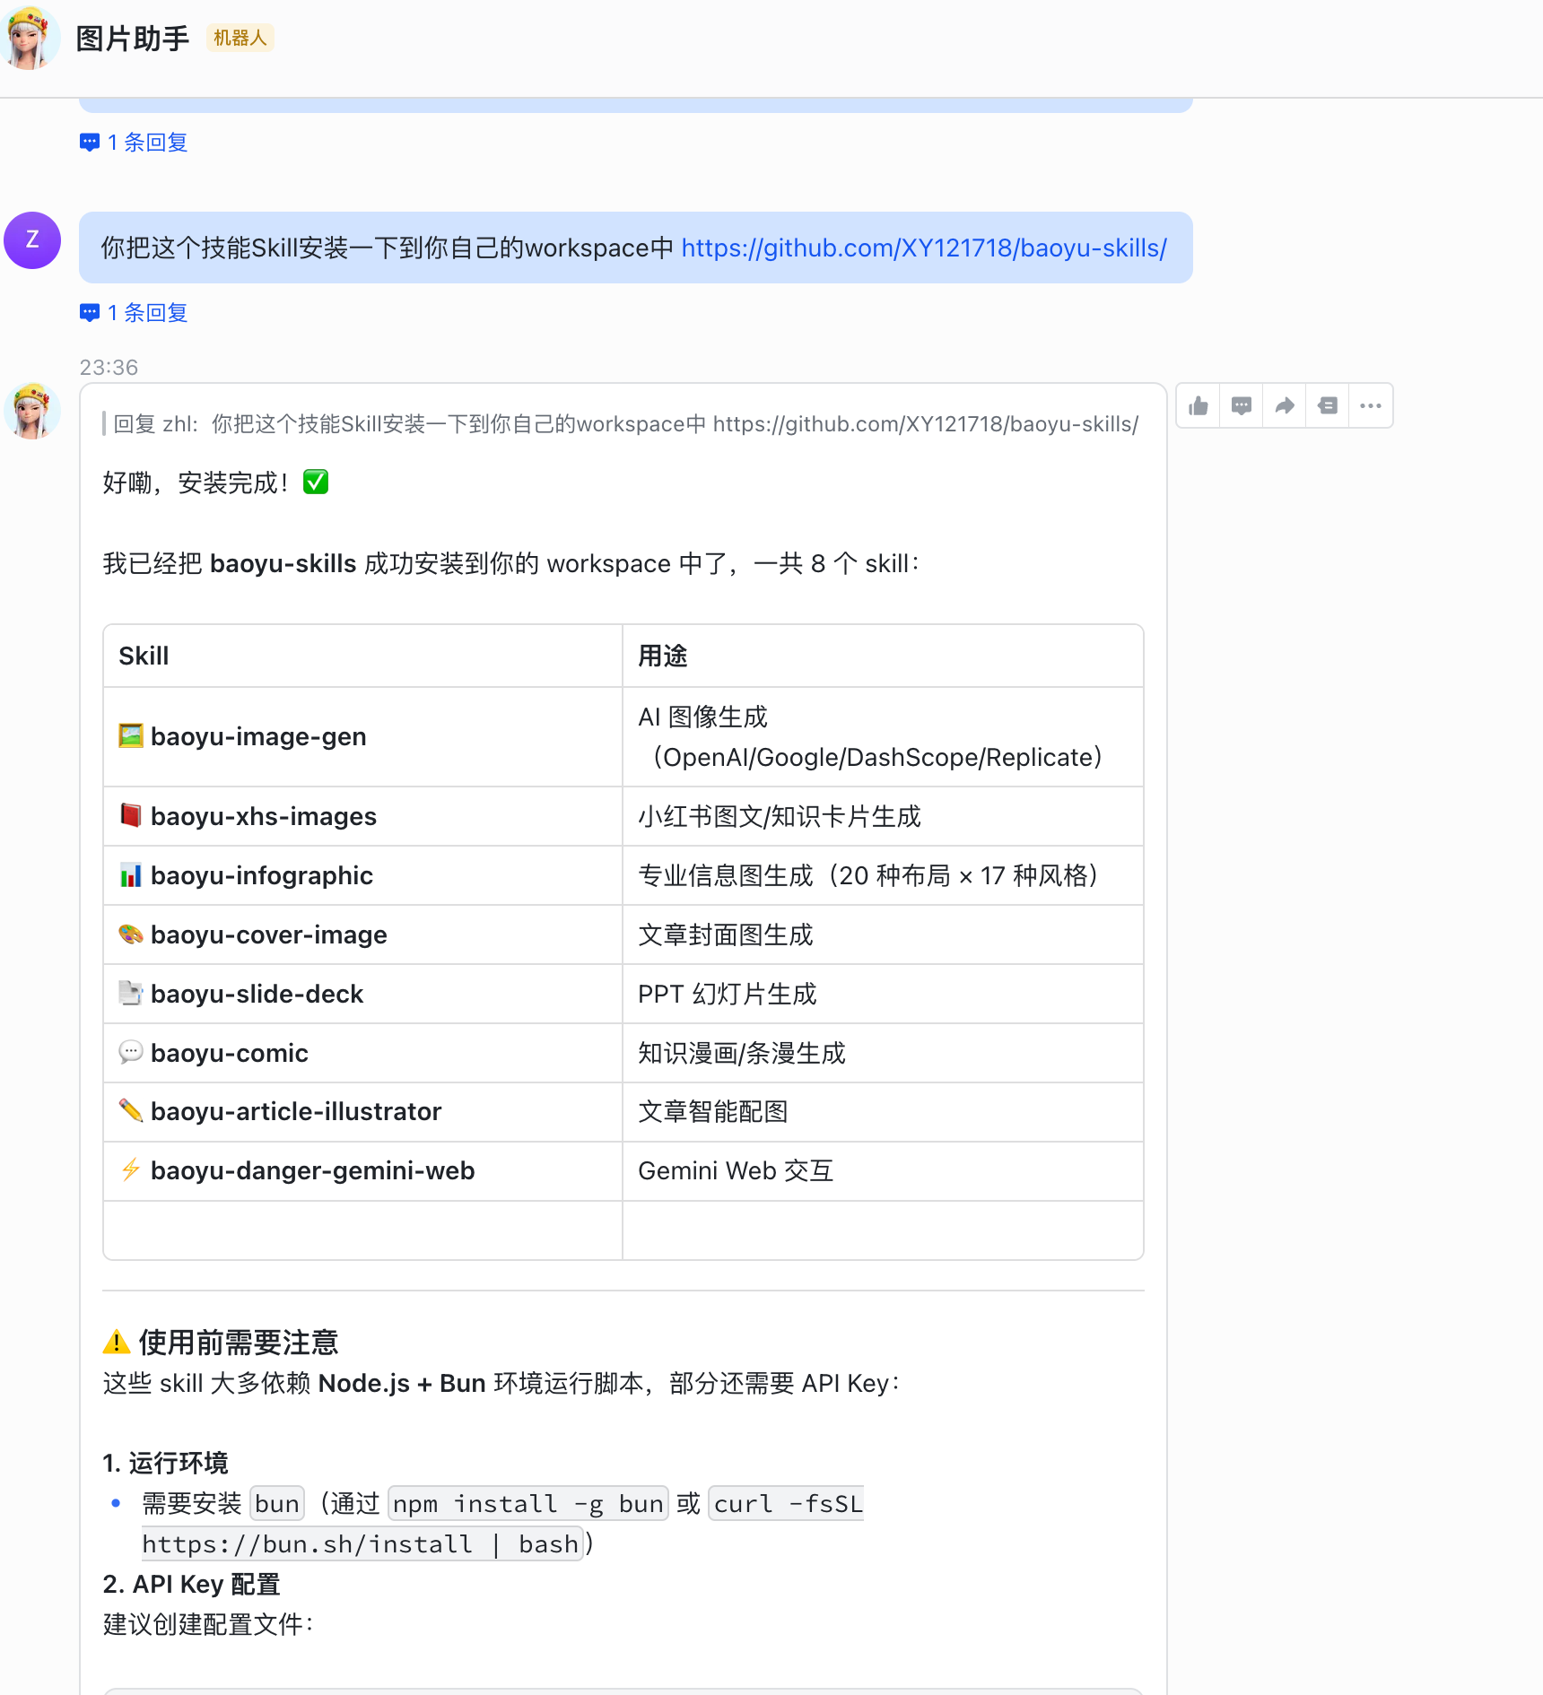The width and height of the screenshot is (1543, 1695).
Task: Click the npm install -g bun code
Action: click(x=527, y=1504)
